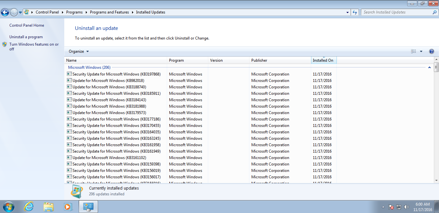Select the KB3197868 update icon

69,74
